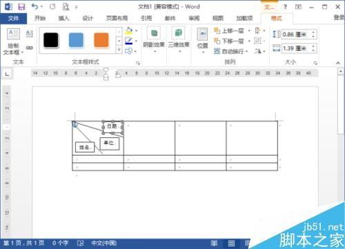The width and height of the screenshot is (345, 249).
Task: Click the tab selector L button on ruler
Action: 7,74
